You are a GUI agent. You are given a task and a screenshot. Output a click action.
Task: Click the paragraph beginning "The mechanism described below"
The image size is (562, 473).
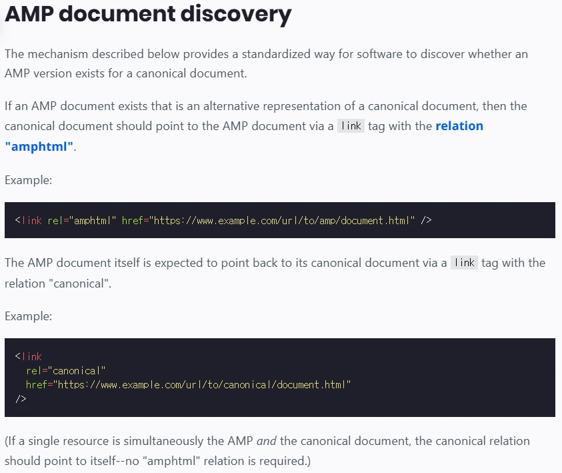[x=267, y=63]
